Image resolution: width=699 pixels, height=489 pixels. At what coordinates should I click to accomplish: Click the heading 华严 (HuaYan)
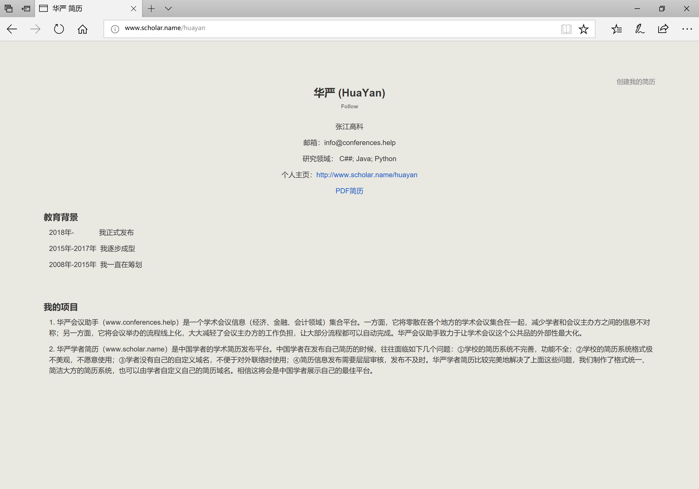[x=349, y=93]
